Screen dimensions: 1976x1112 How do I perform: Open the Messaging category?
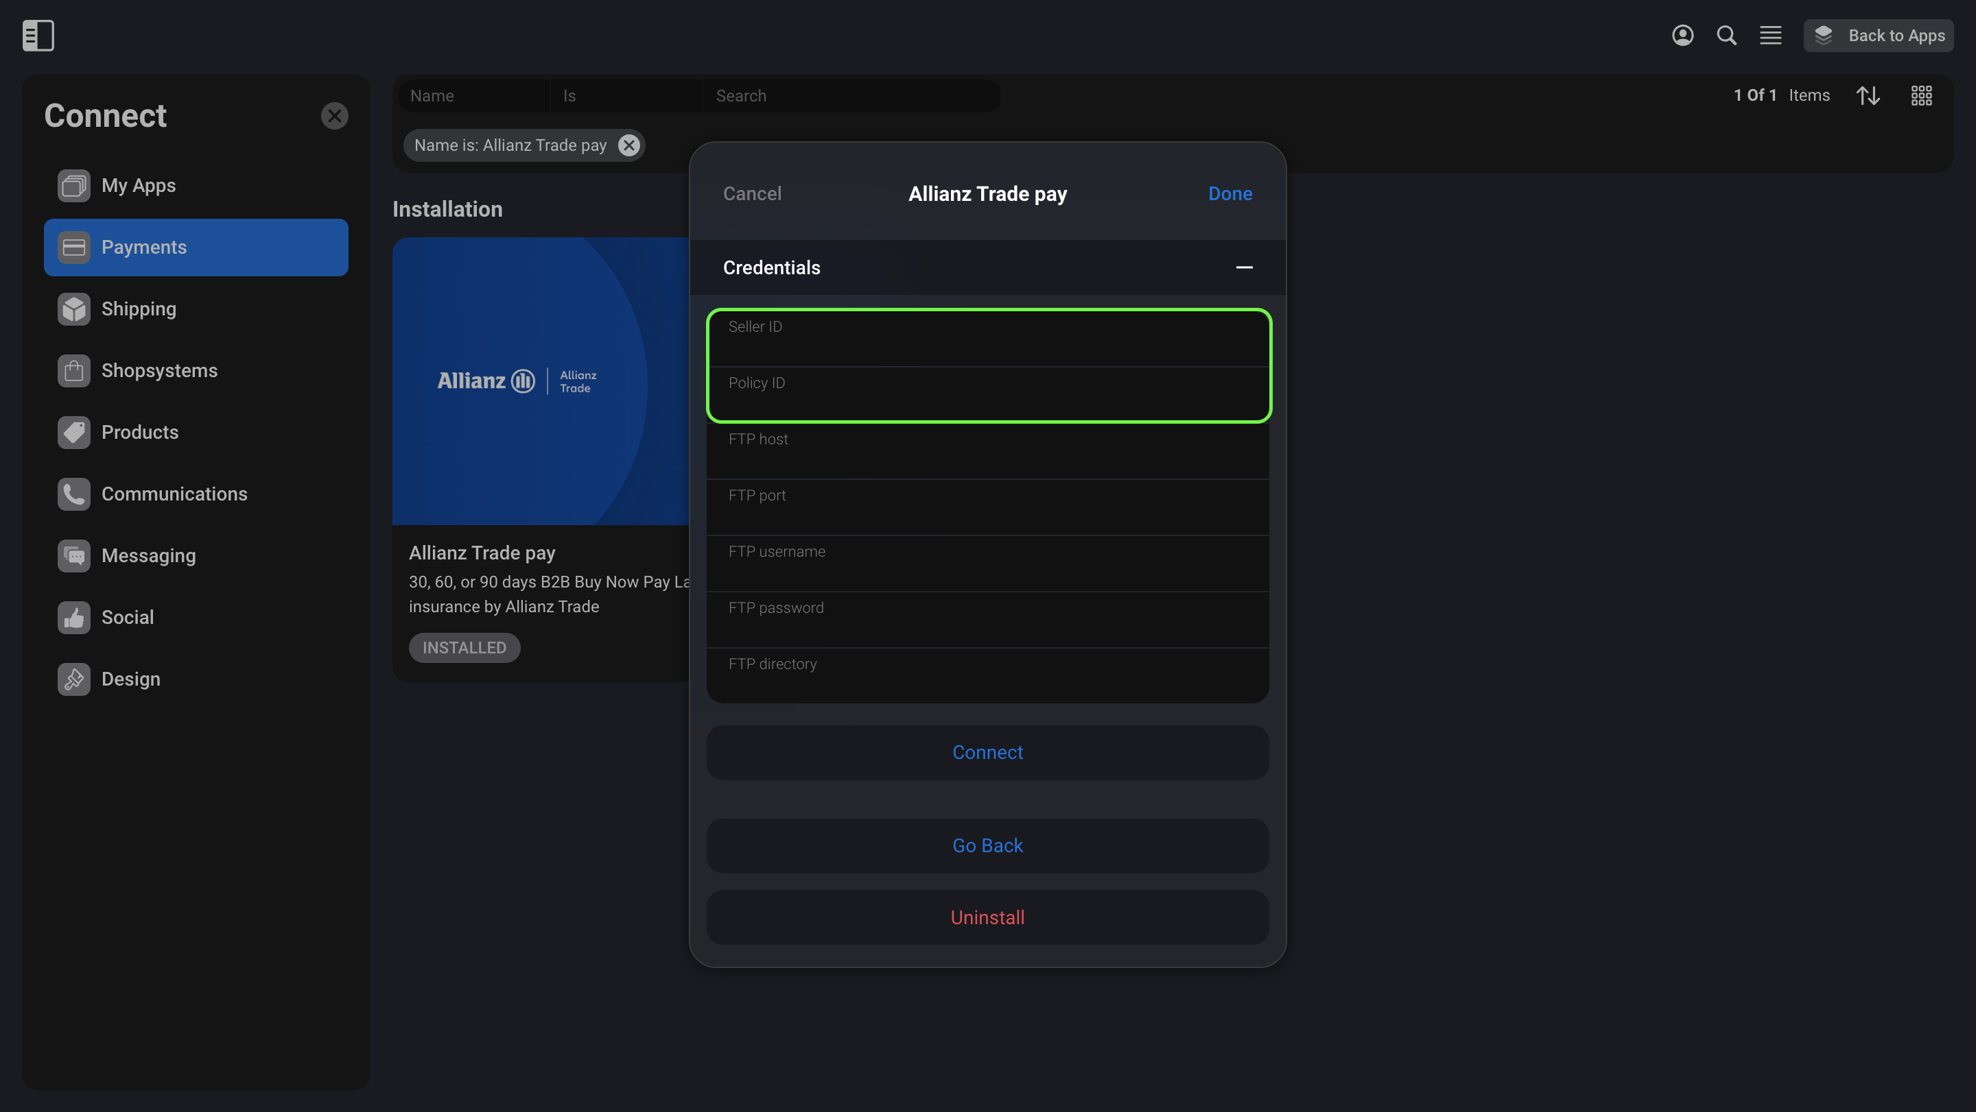tap(196, 555)
